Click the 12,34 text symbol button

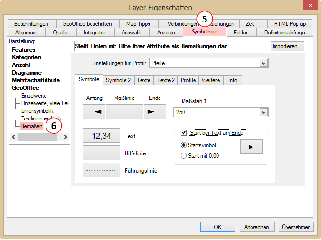click(102, 136)
